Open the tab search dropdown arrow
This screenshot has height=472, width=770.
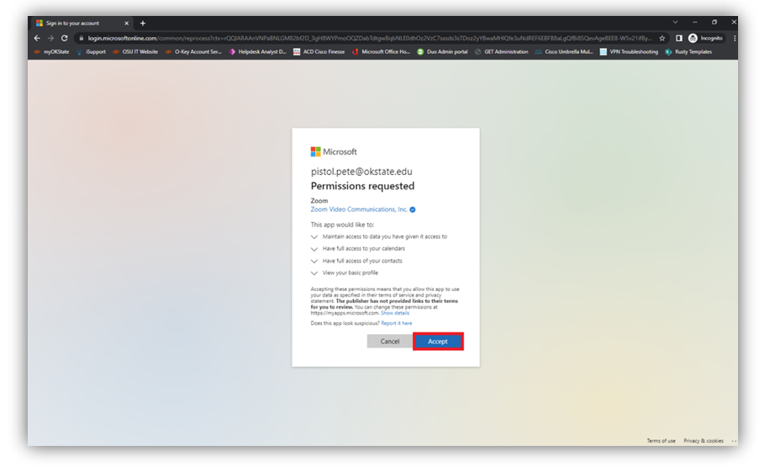(675, 22)
